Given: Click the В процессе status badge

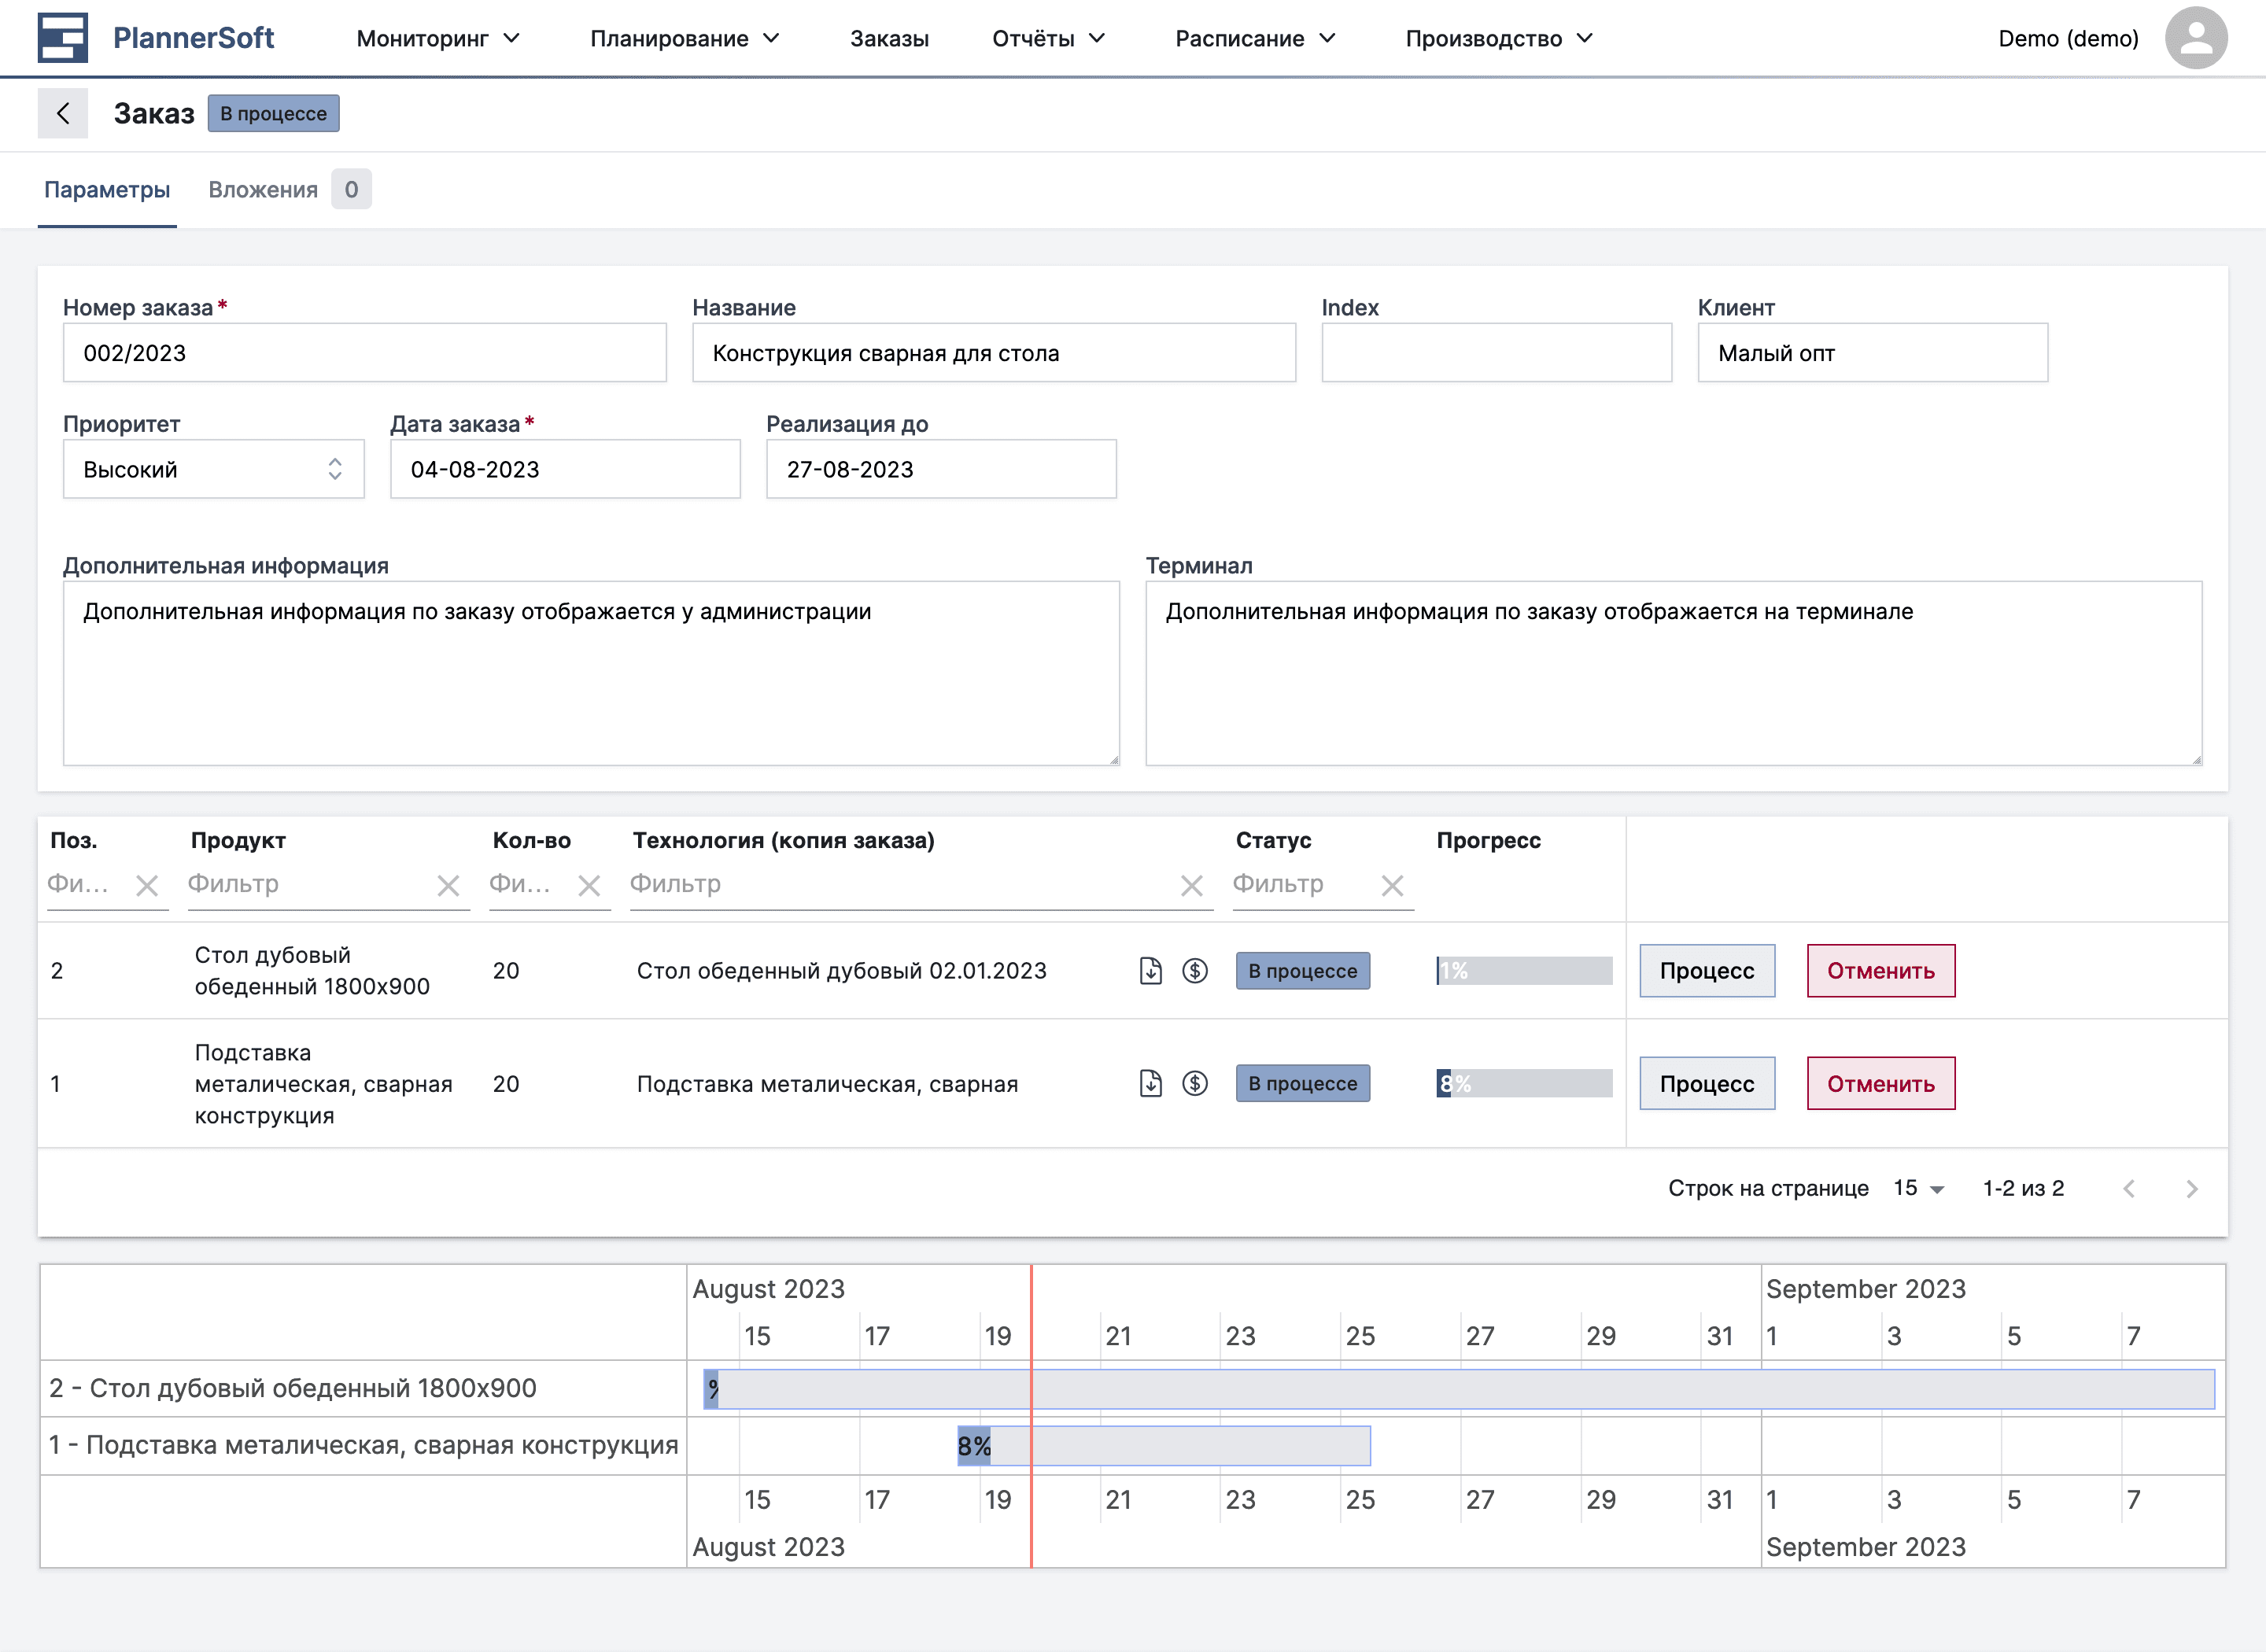Looking at the screenshot, I should coord(273,113).
